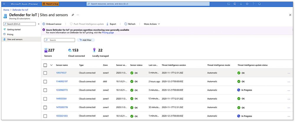Open portal settings gear icon
This screenshot has width=295, height=122.
point(247,4)
